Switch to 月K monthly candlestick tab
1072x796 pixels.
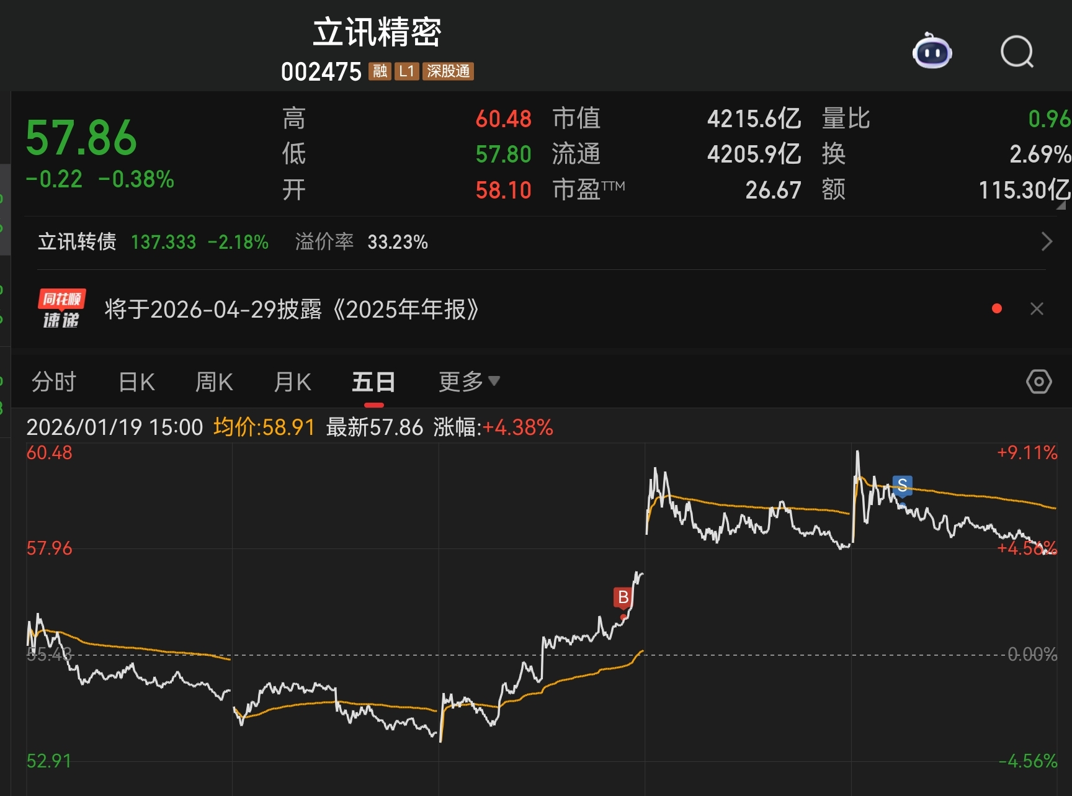[292, 382]
